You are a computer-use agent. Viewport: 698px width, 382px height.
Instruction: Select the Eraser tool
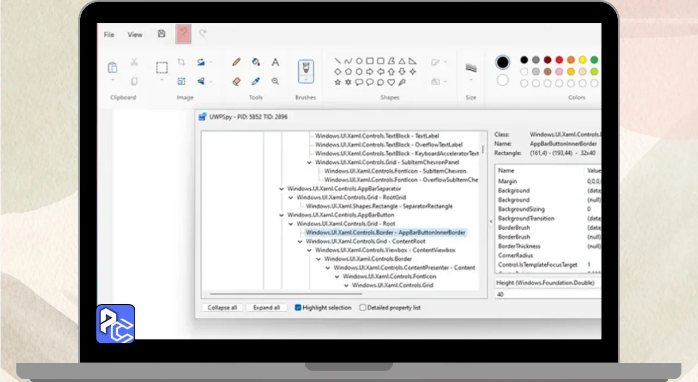236,81
